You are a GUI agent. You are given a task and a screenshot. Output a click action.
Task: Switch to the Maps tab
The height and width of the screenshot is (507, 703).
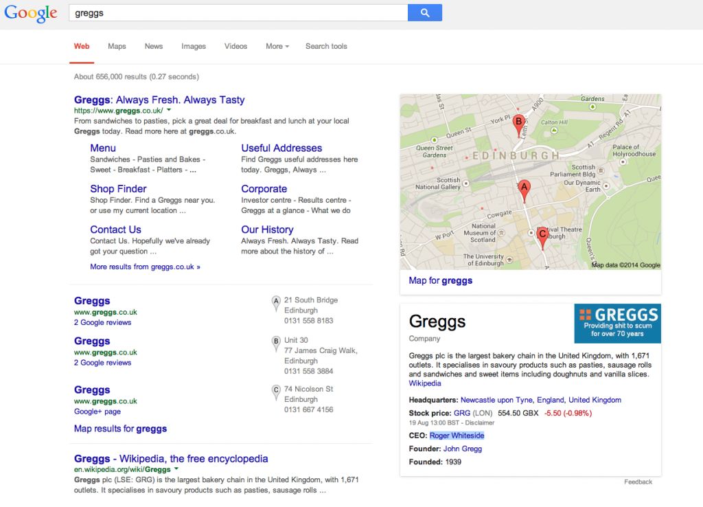[x=116, y=46]
